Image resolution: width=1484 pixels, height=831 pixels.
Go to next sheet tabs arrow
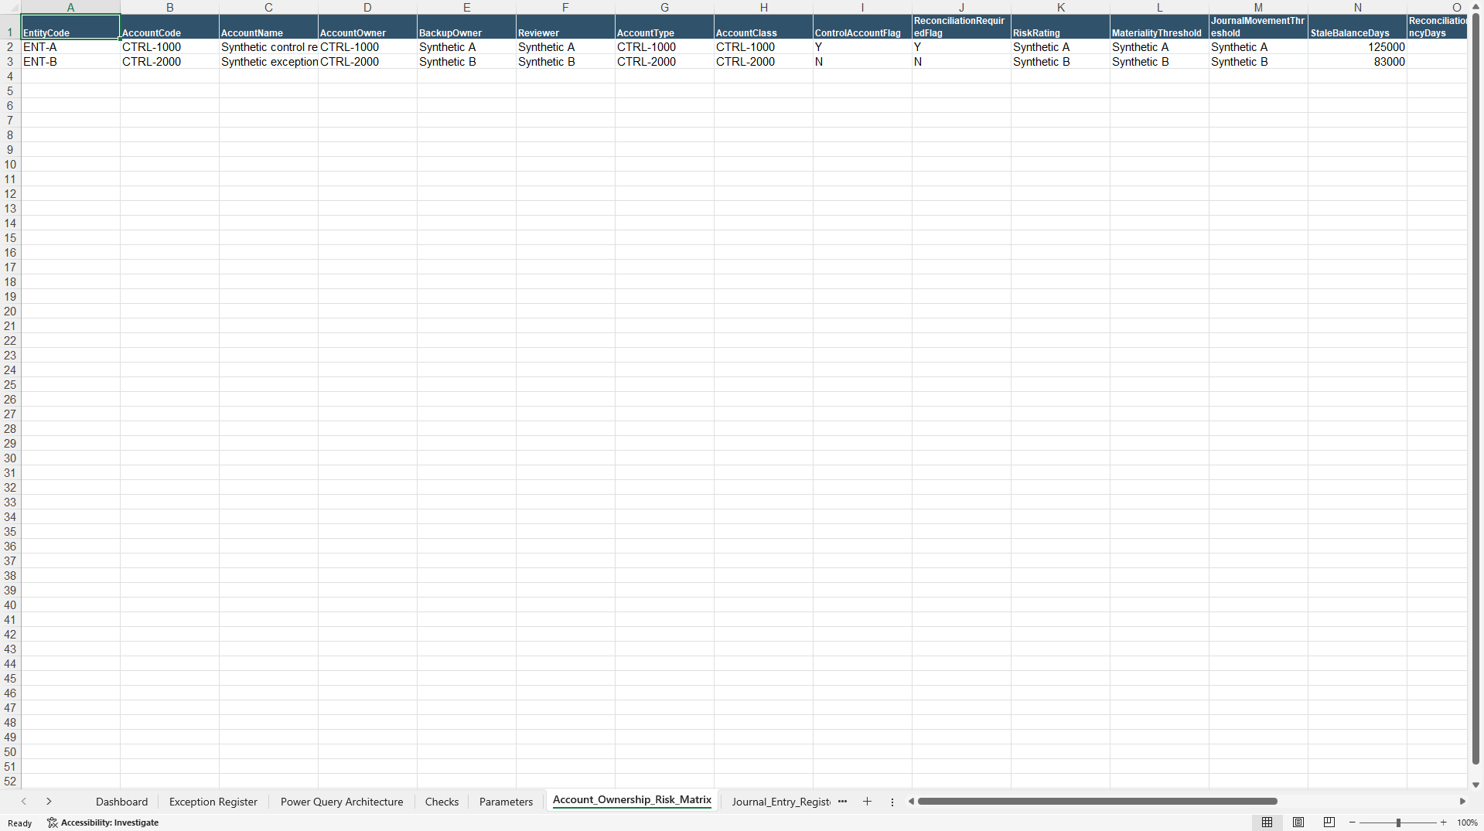coord(49,802)
